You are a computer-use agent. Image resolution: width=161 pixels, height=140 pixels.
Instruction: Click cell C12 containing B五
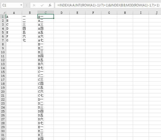[46, 60]
